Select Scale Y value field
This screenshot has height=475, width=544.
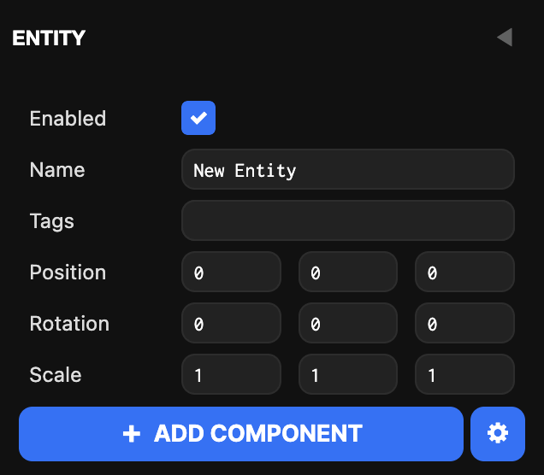click(348, 374)
